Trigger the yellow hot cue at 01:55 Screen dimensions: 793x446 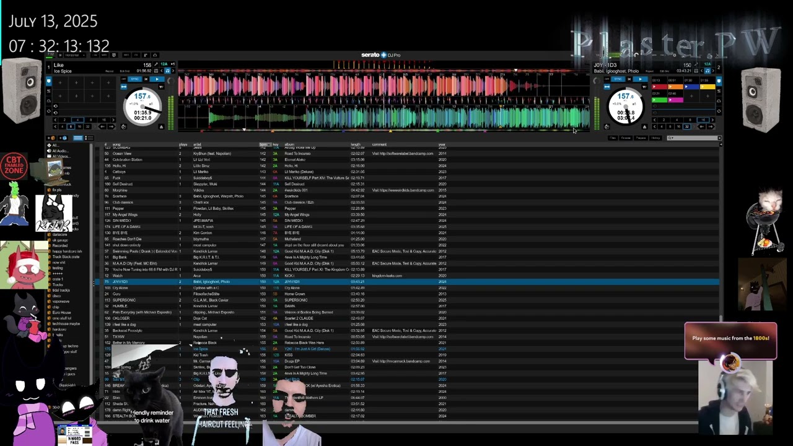[708, 87]
